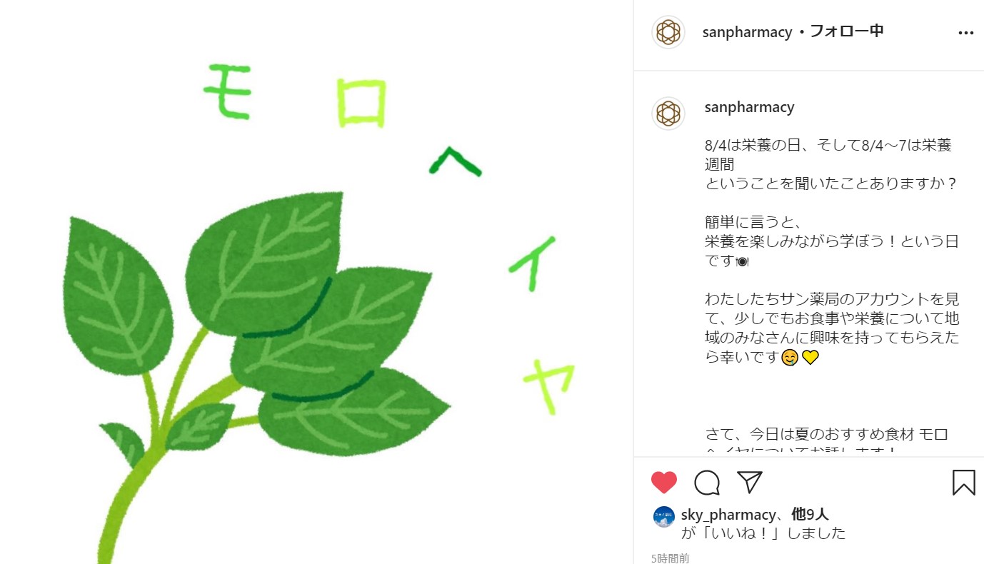Screen dimensions: 984x564
Task: Click the sky_pharmacy liker avatar
Action: (x=664, y=517)
